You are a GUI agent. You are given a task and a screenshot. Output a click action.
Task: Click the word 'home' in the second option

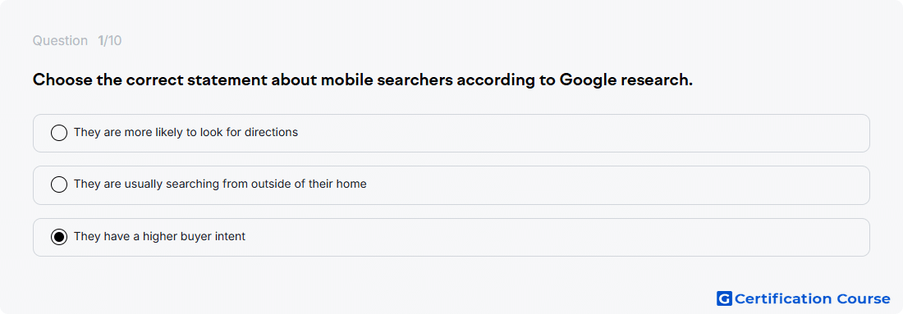[352, 184]
